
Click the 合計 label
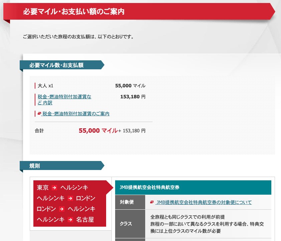coord(39,131)
